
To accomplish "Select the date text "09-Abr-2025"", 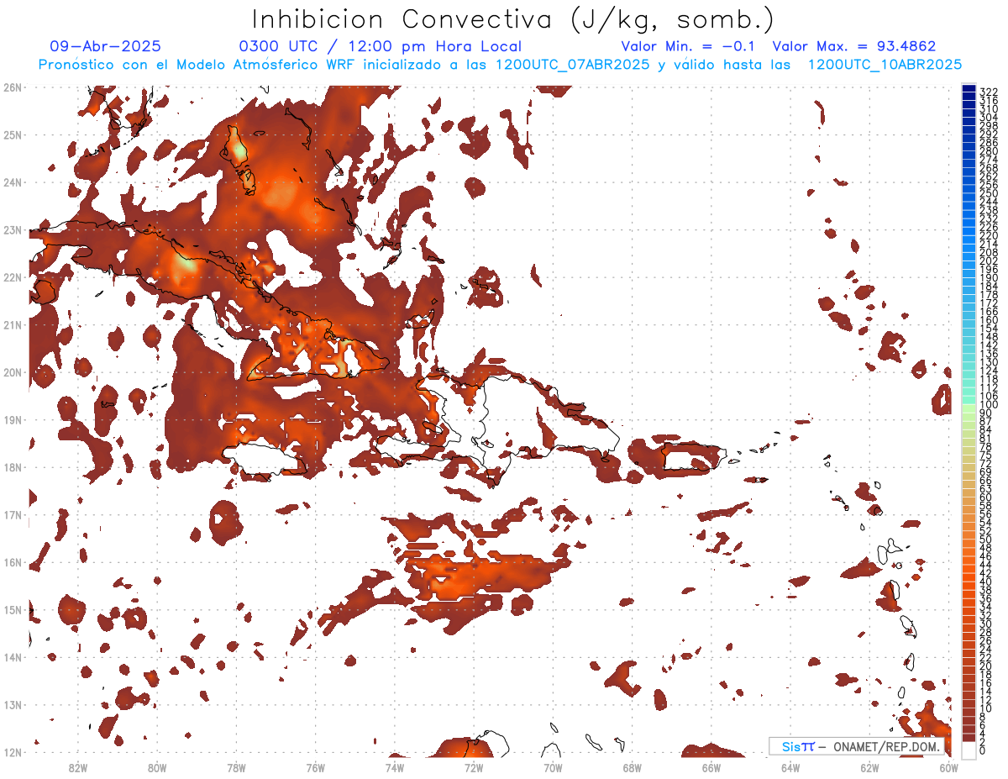I will [x=105, y=47].
